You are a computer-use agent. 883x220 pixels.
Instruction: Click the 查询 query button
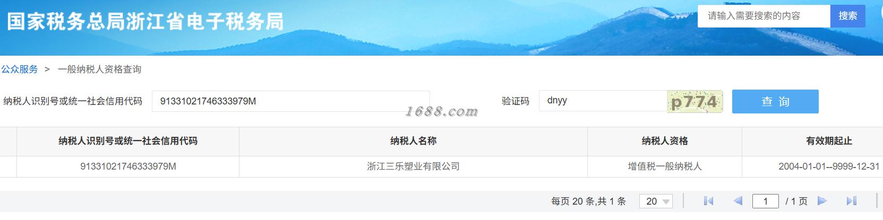click(x=775, y=101)
